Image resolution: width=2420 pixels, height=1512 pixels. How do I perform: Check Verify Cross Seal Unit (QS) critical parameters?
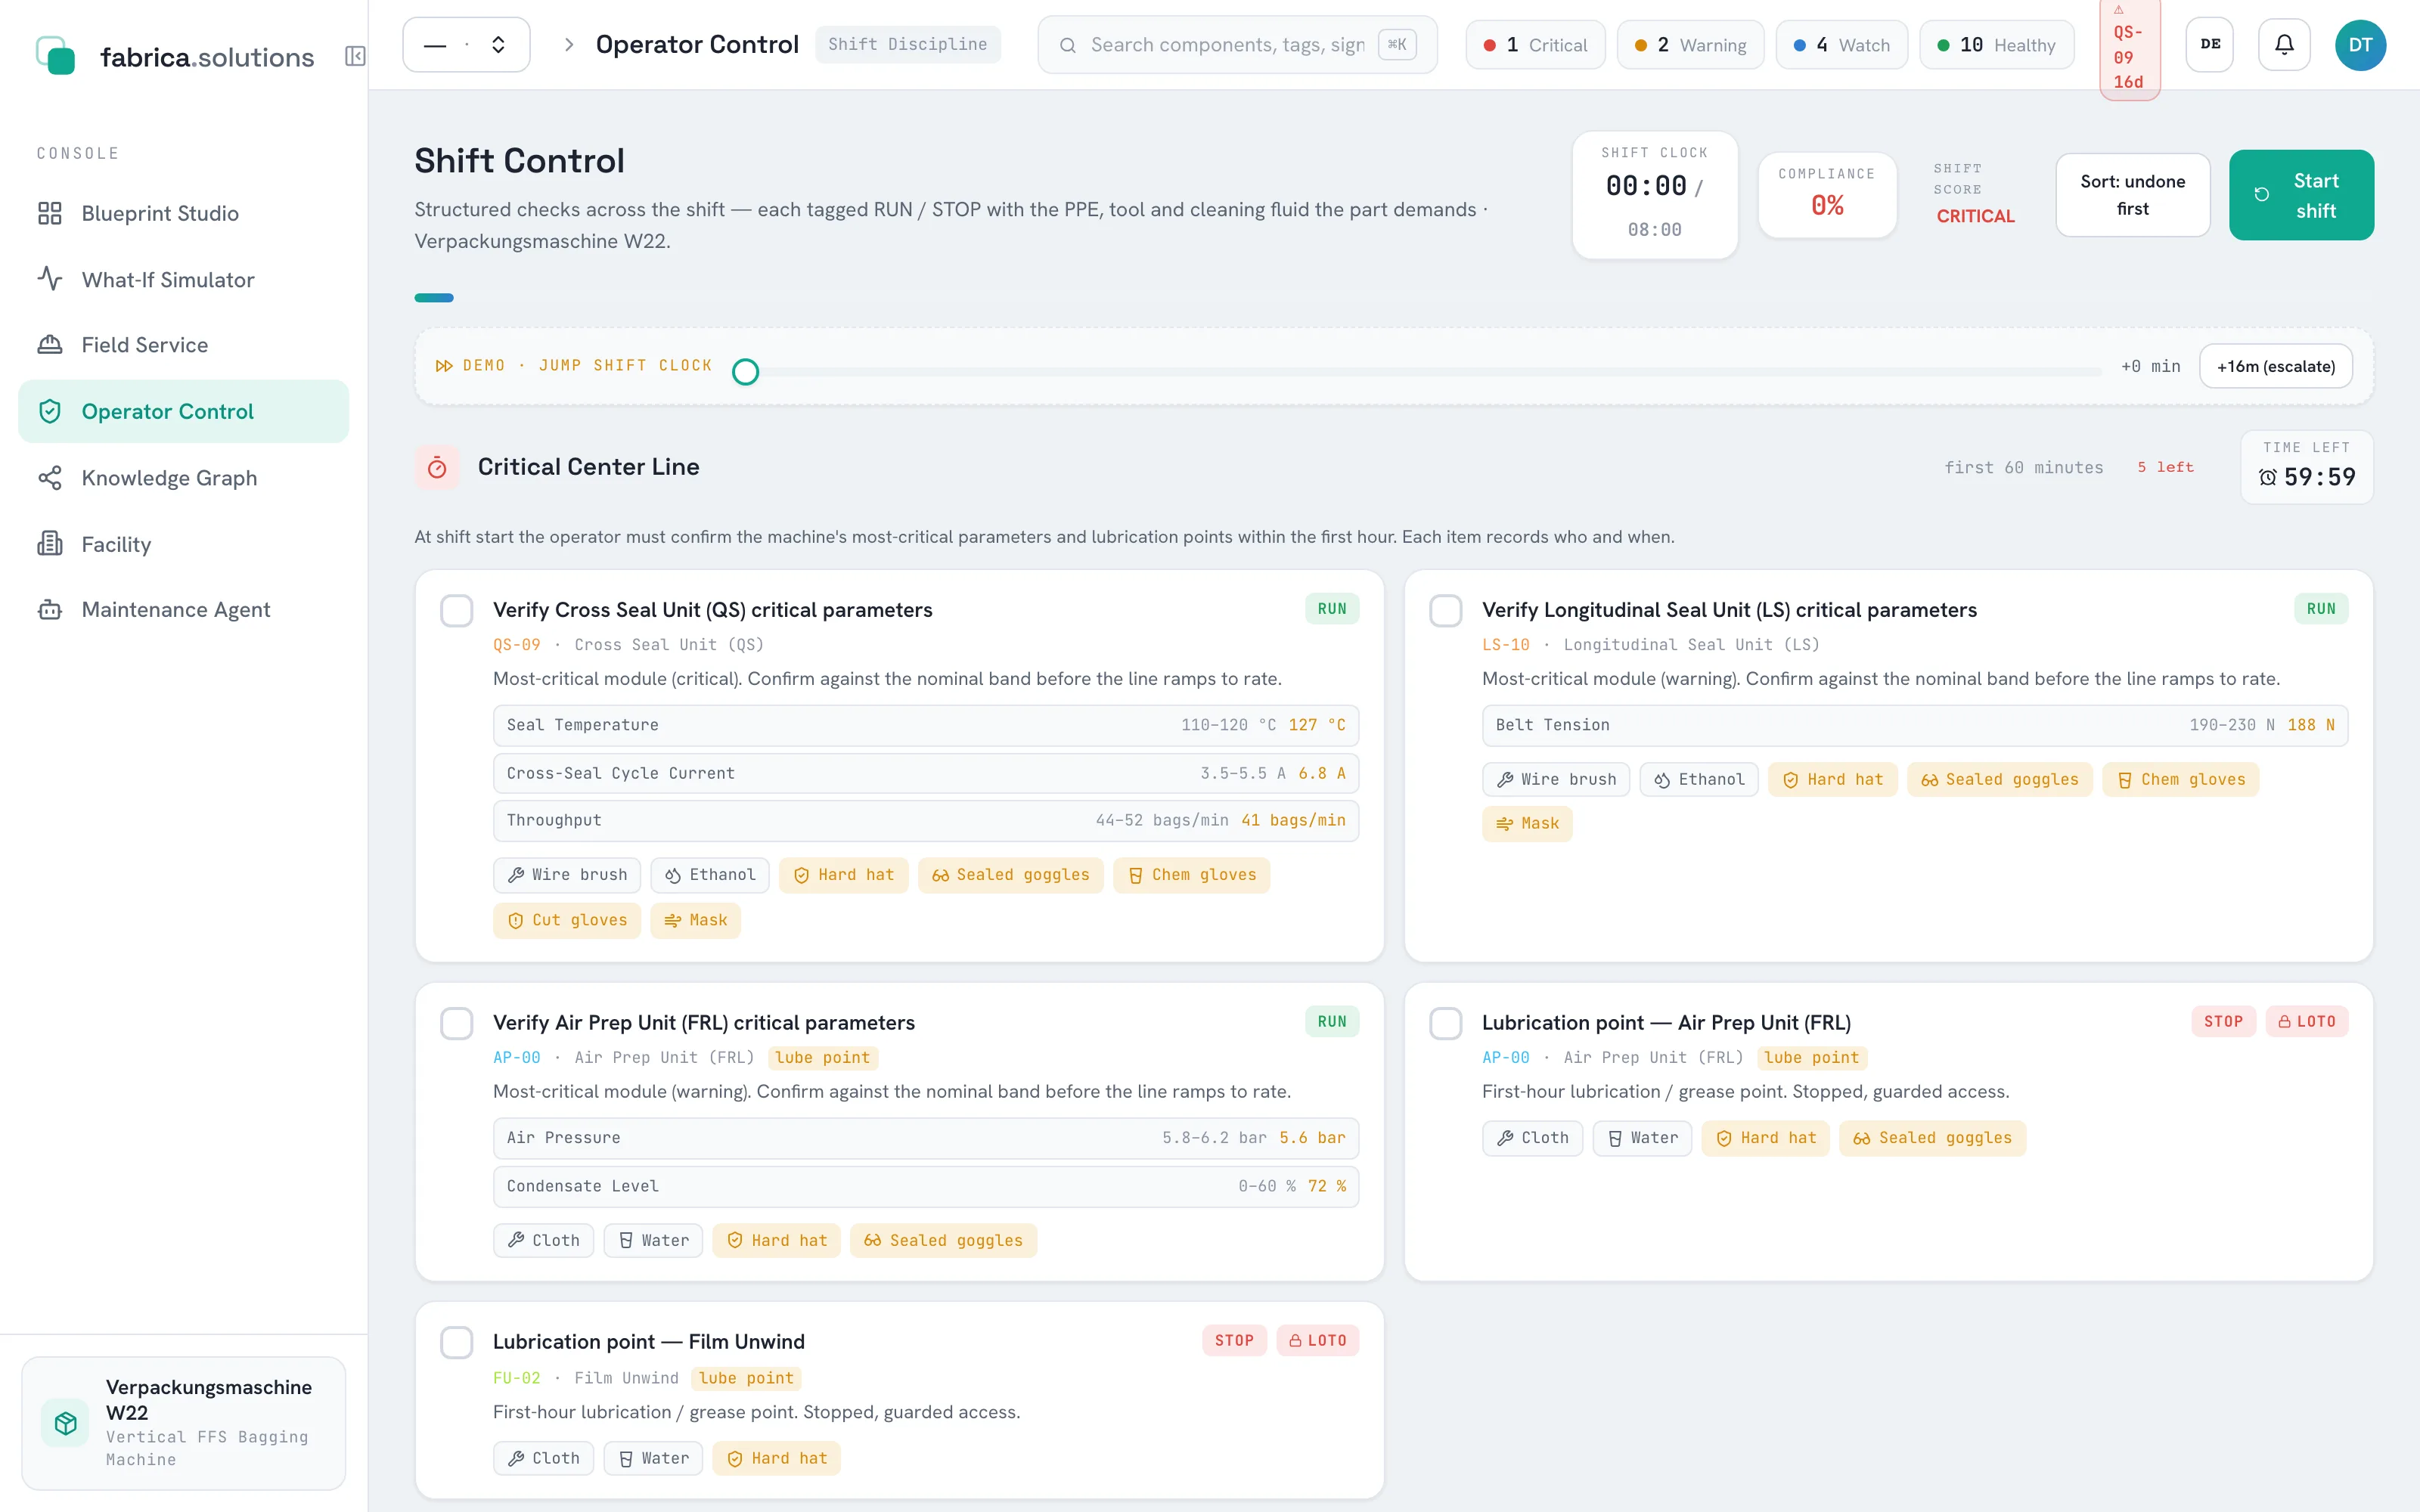(x=457, y=610)
